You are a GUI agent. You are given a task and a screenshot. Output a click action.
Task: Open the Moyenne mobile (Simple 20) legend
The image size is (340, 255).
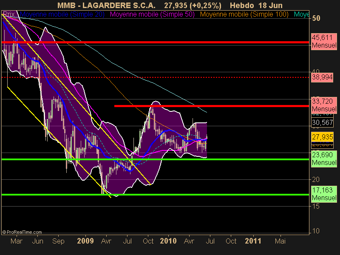click(62, 14)
